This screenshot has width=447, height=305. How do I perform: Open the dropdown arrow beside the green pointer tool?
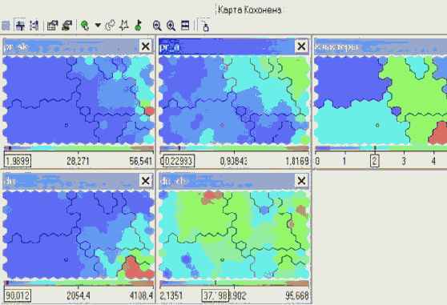[98, 26]
